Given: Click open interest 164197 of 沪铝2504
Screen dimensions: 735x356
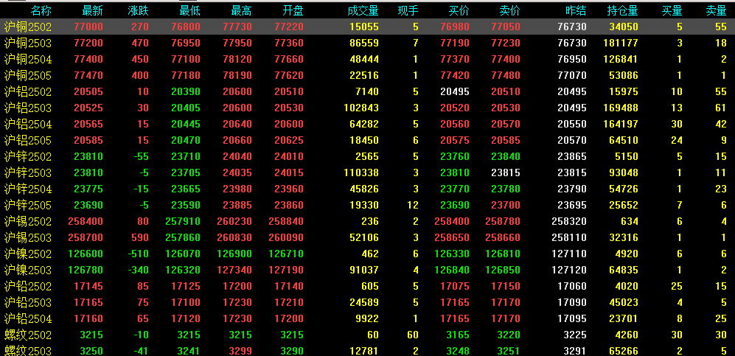Looking at the screenshot, I should (621, 124).
